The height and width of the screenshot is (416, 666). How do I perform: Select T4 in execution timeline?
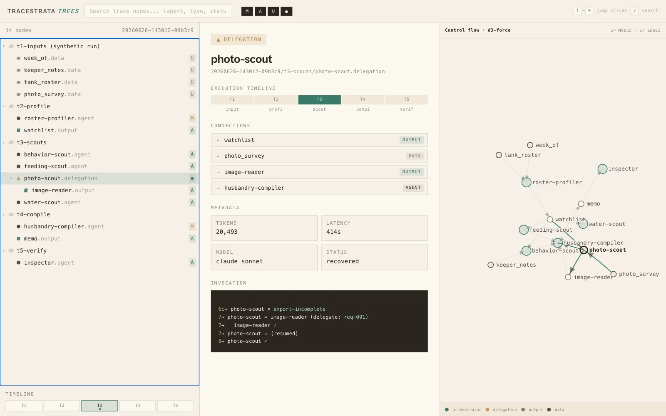(363, 100)
